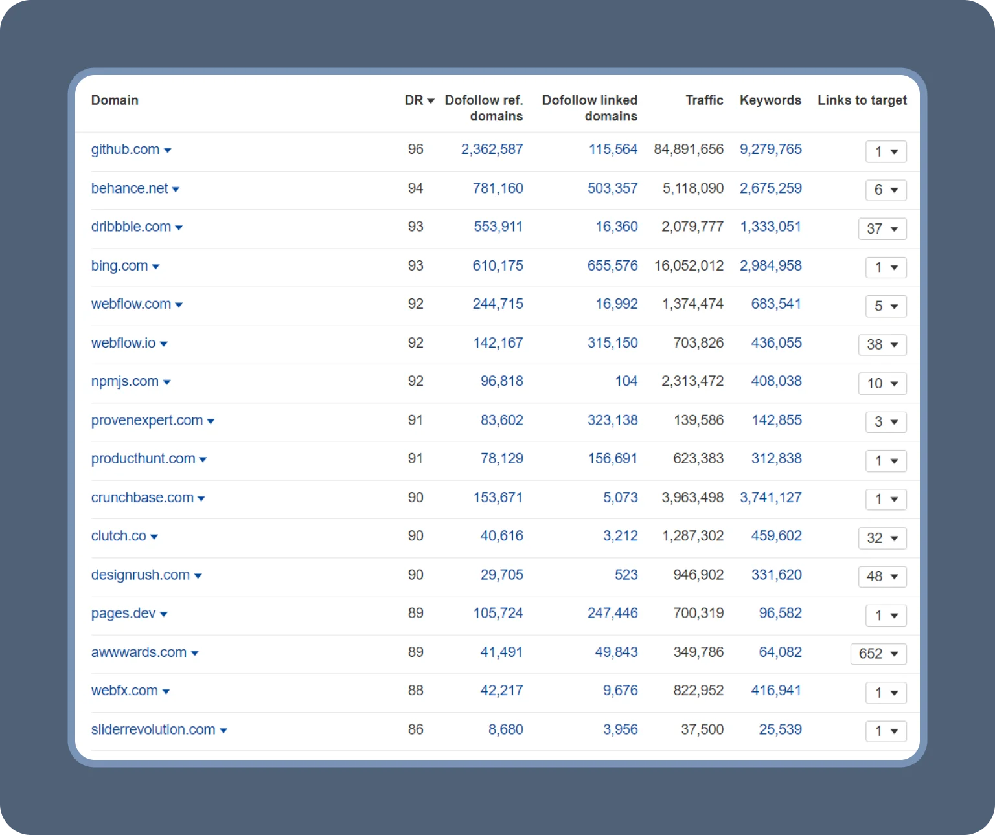This screenshot has height=835, width=995.
Task: Open designrush.com linked domains count 523
Action: coord(626,575)
